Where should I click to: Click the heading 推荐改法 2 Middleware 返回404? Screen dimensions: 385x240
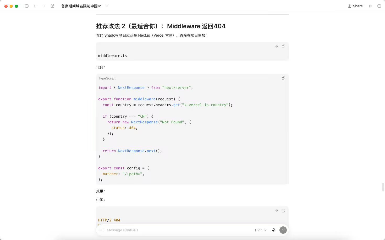pyautogui.click(x=161, y=26)
